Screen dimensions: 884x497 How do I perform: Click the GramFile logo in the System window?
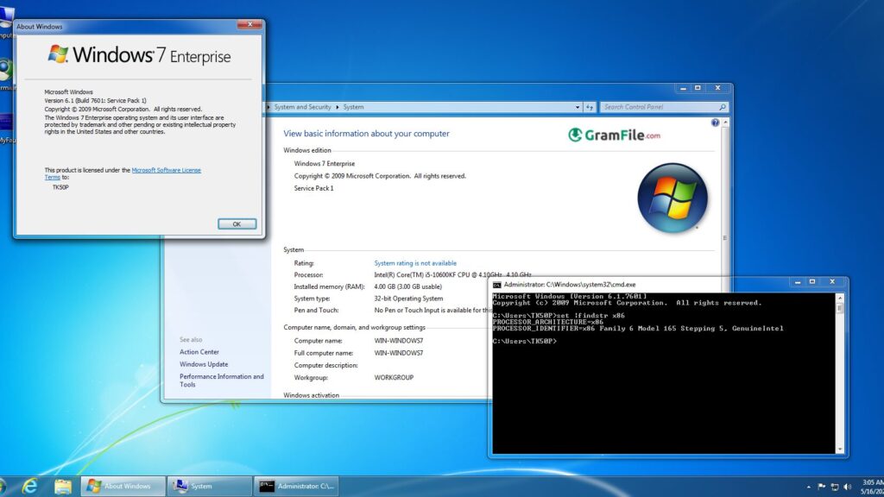click(x=614, y=135)
